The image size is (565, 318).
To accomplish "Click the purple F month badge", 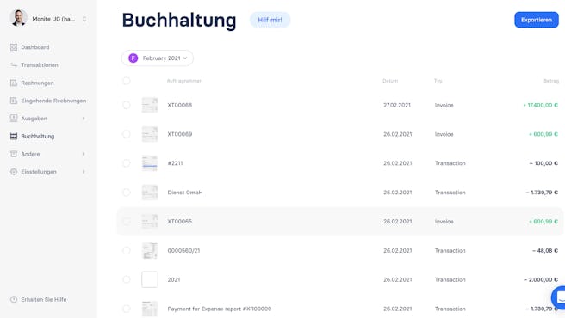I will pyautogui.click(x=133, y=58).
